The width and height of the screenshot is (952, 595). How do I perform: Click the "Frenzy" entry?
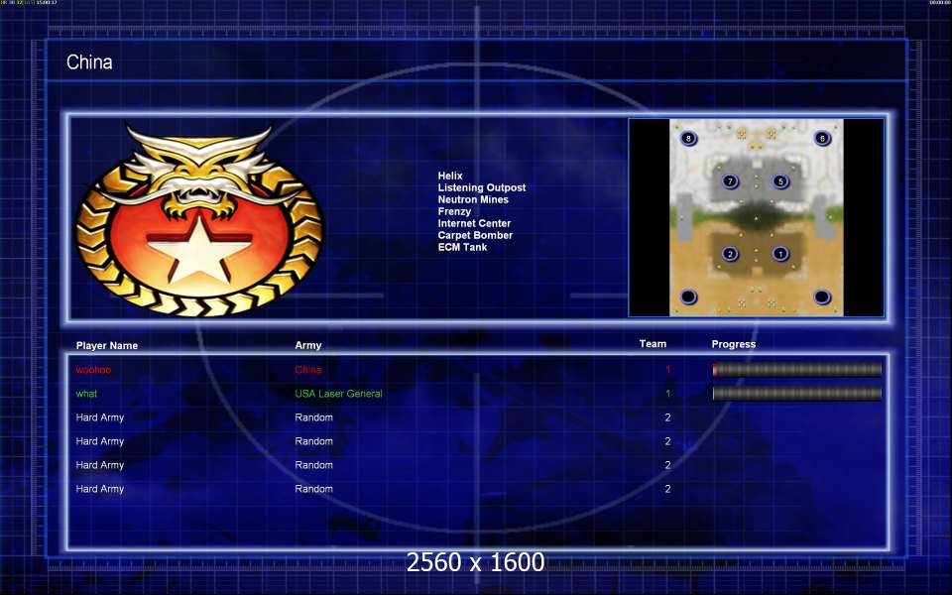454,211
